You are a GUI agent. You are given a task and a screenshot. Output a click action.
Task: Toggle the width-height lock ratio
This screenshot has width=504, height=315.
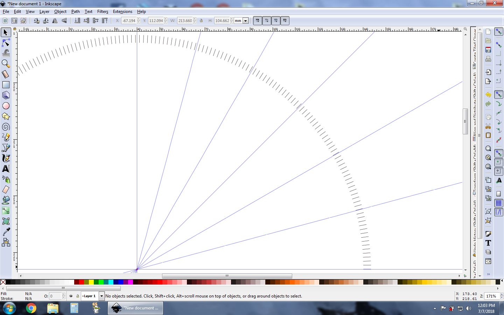pos(201,21)
